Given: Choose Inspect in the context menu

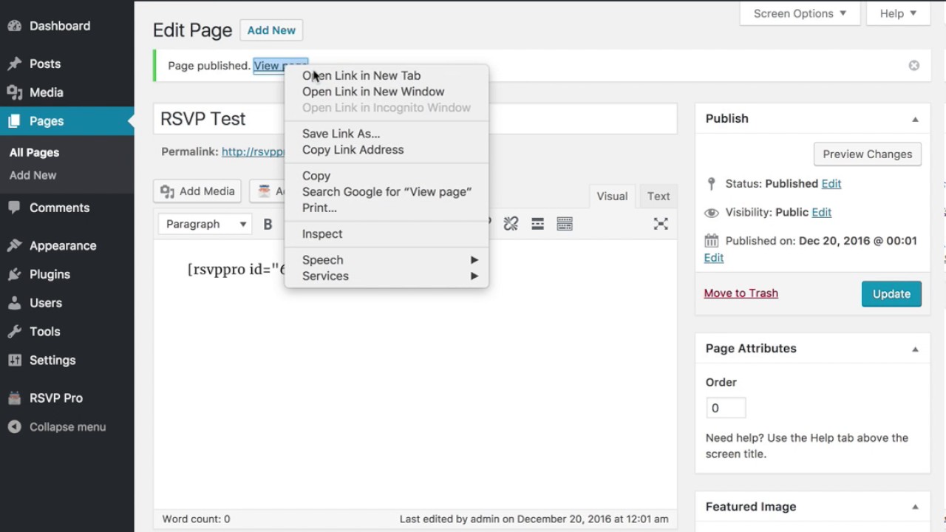Looking at the screenshot, I should [387, 234].
